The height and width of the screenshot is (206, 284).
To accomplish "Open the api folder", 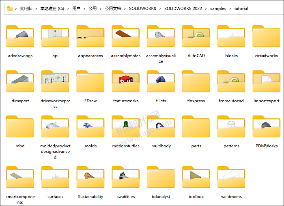I will point(55,36).
